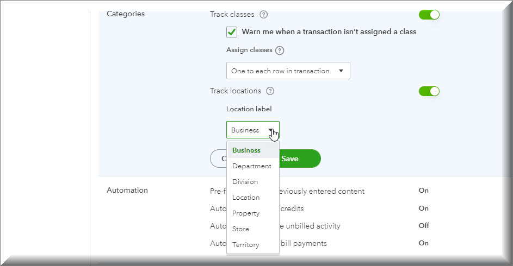Open the Assign classes dropdown
This screenshot has width=513, height=266.
[288, 71]
